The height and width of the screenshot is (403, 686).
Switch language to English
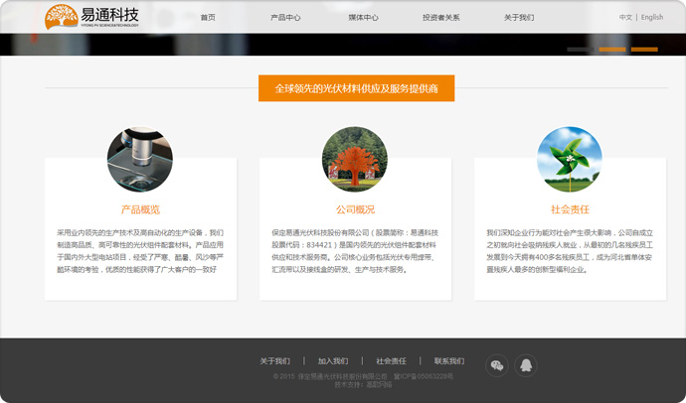[x=652, y=18]
